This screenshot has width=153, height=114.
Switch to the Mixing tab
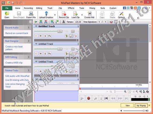click(92, 8)
